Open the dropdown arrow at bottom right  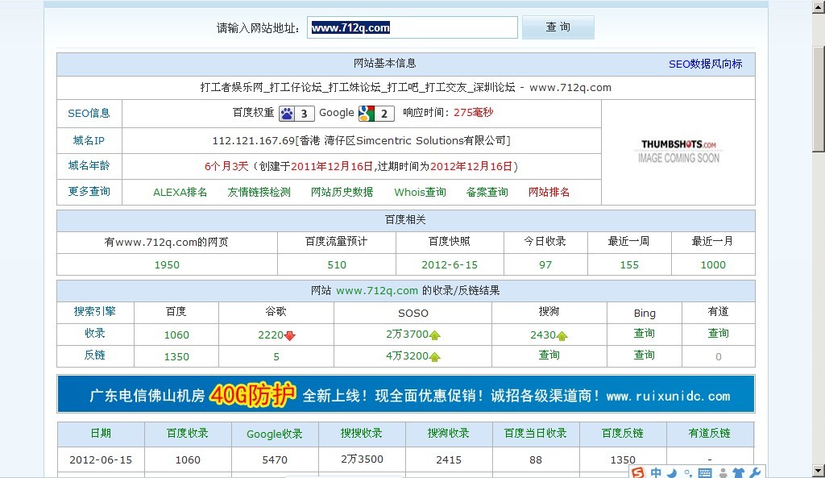[x=816, y=472]
